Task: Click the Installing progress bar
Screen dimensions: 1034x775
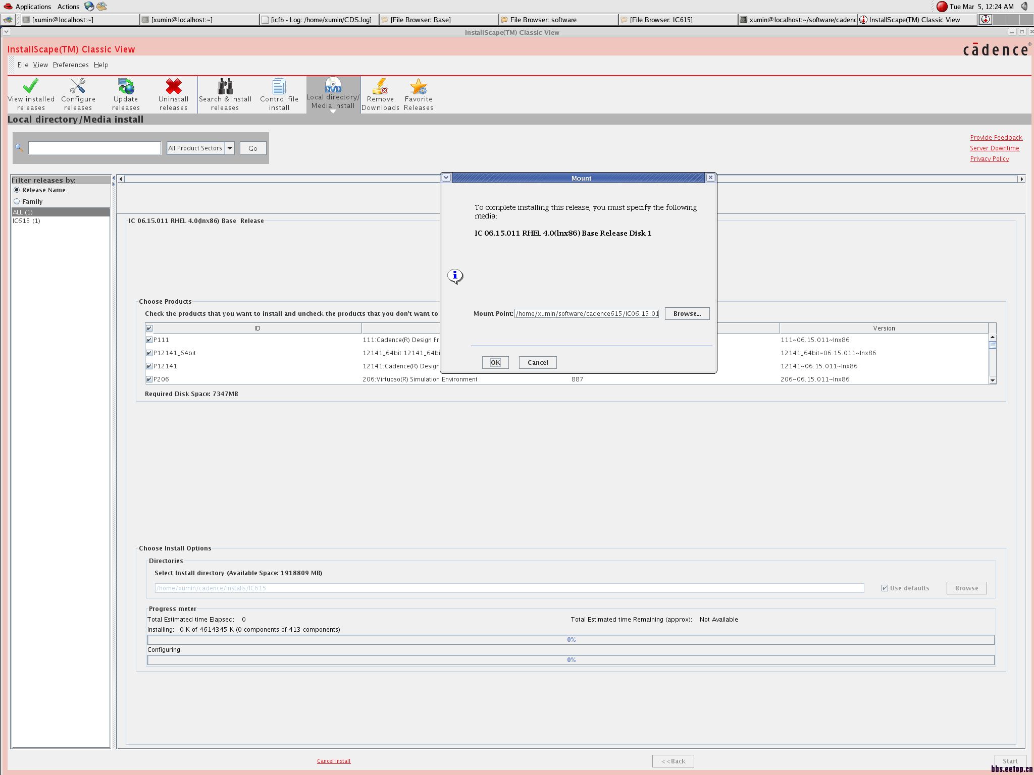Action: [x=571, y=640]
